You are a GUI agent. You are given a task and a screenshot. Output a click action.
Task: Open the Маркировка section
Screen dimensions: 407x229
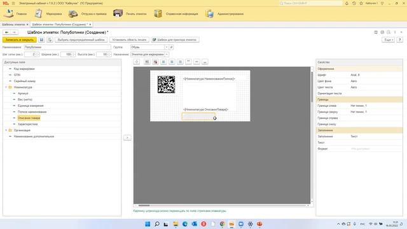(x=48, y=14)
